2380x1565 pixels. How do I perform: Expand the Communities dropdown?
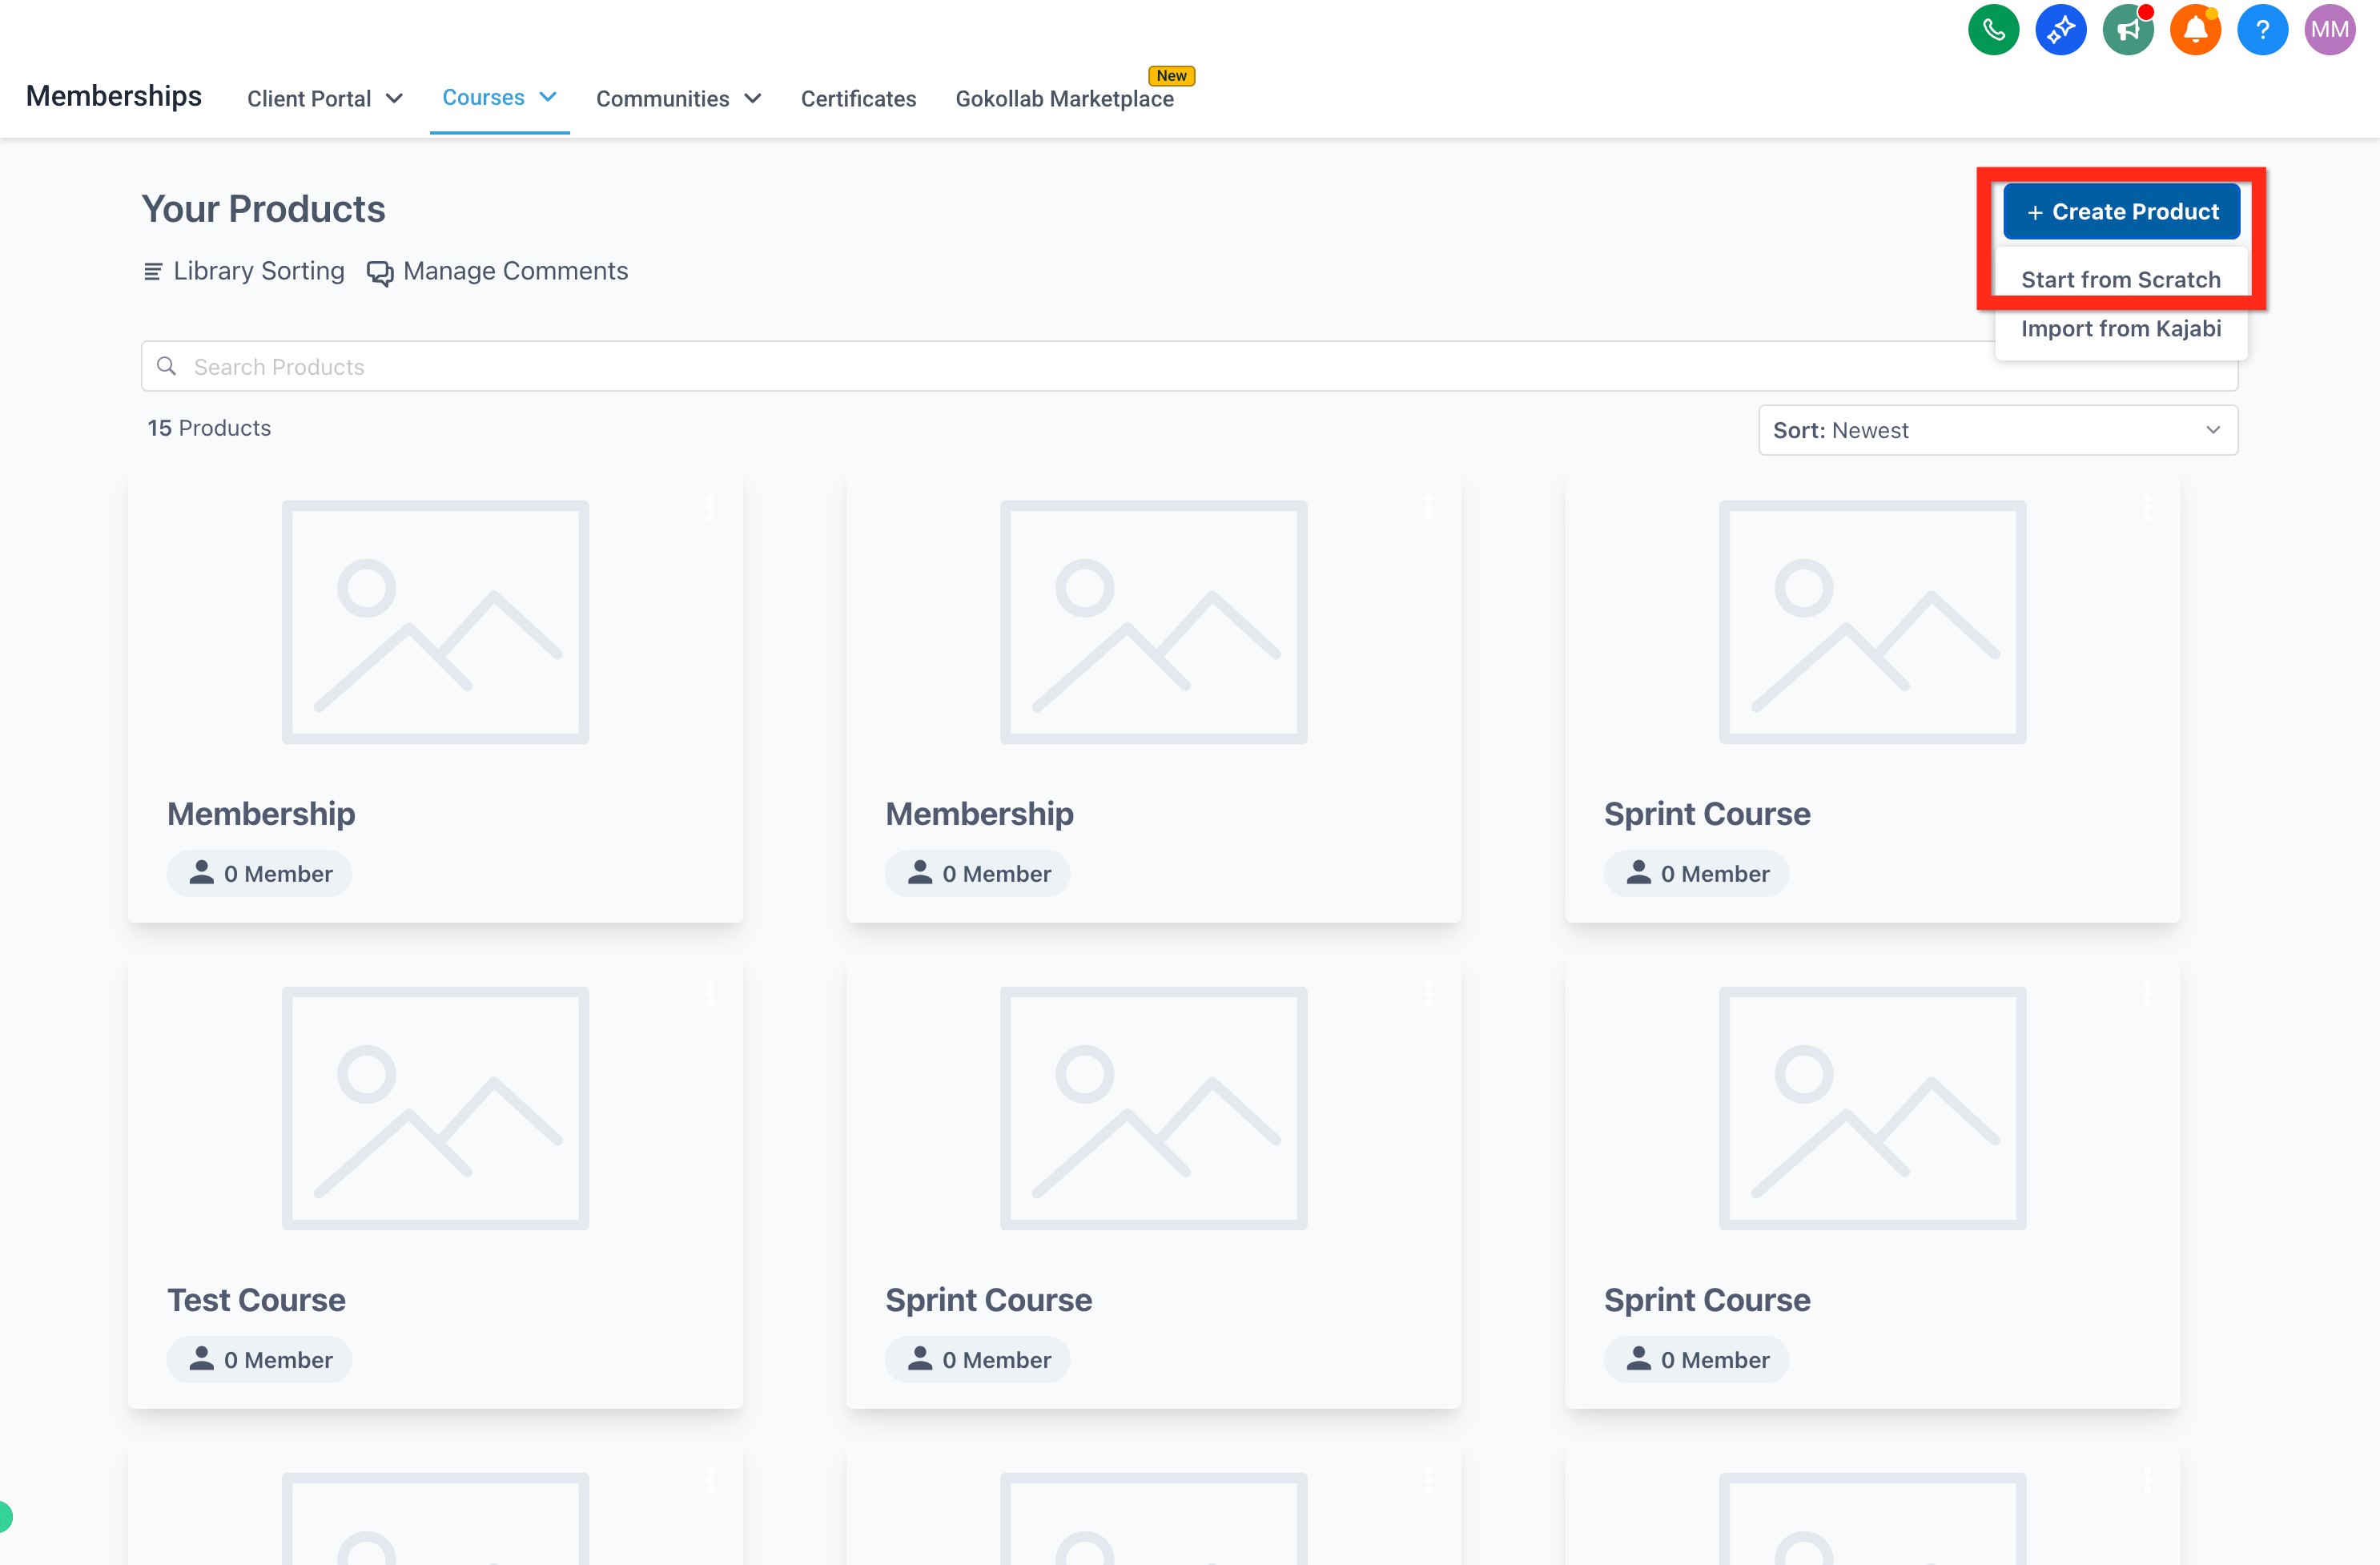678,98
